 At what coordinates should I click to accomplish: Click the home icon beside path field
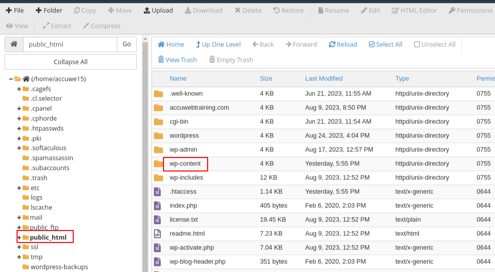pyautogui.click(x=14, y=44)
